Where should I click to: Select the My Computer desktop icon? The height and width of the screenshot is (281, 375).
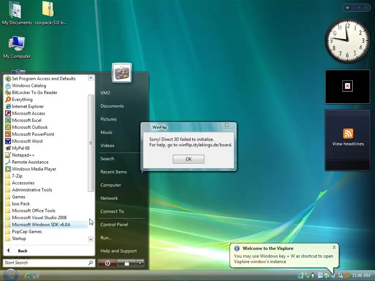pos(17,47)
